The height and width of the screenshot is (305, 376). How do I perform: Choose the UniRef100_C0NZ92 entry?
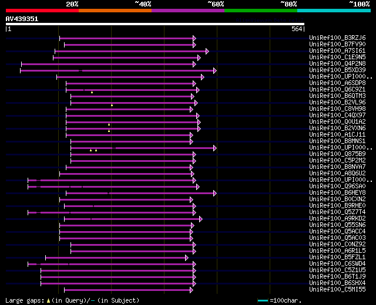pos(337,245)
